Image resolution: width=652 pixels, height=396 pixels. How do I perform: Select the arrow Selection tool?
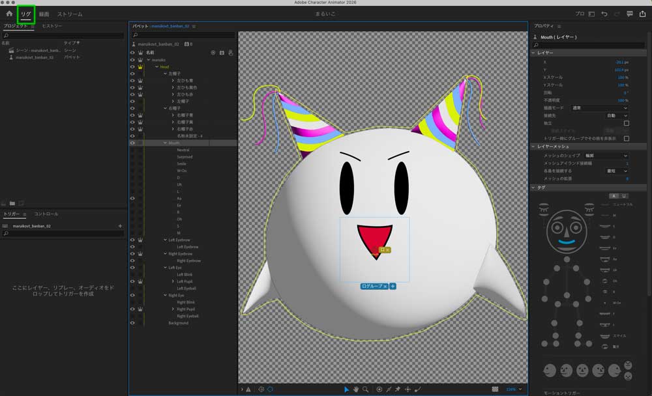coord(346,389)
